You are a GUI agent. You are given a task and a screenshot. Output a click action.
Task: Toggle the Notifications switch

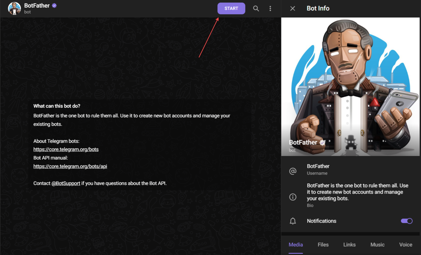tap(406, 221)
